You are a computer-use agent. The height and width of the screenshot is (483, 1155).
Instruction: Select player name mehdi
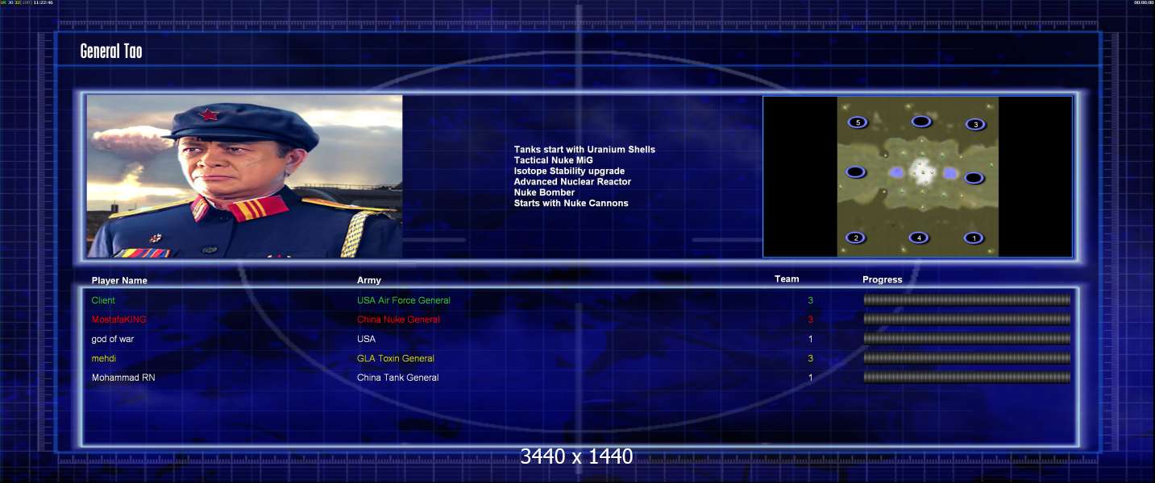[104, 358]
